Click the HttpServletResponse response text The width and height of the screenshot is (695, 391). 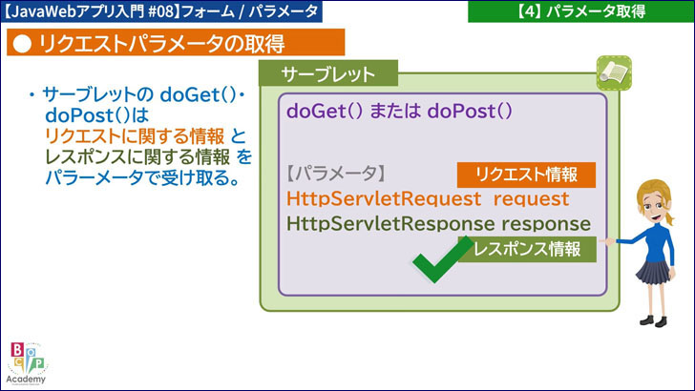click(x=438, y=223)
